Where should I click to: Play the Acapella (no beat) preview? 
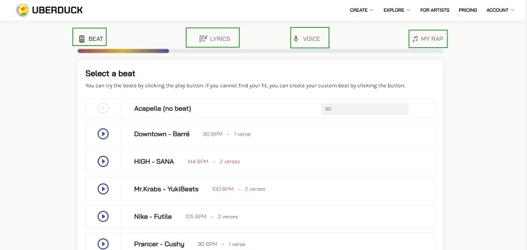pos(103,109)
